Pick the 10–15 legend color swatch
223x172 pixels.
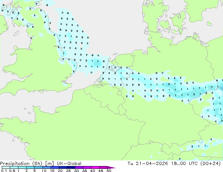[x=46, y=167]
